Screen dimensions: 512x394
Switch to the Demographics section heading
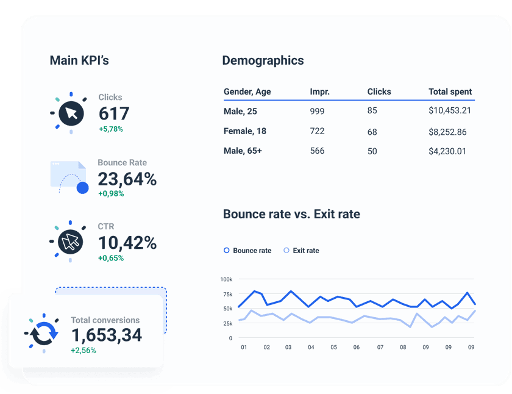tap(263, 60)
